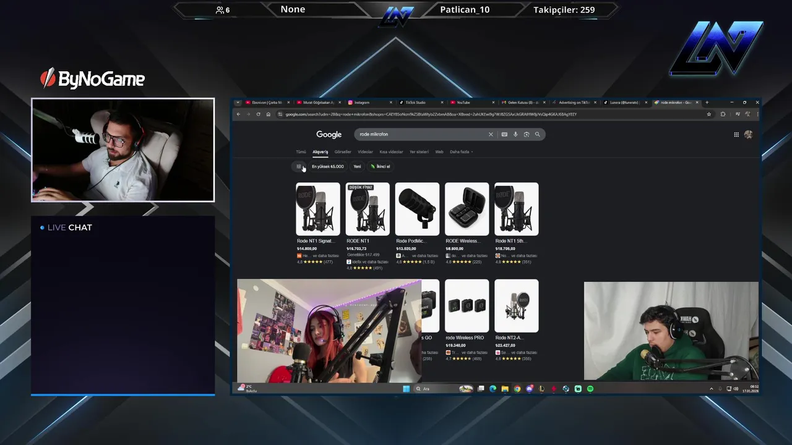792x445 pixels.
Task: Launch Spotify from the taskbar
Action: click(590, 389)
